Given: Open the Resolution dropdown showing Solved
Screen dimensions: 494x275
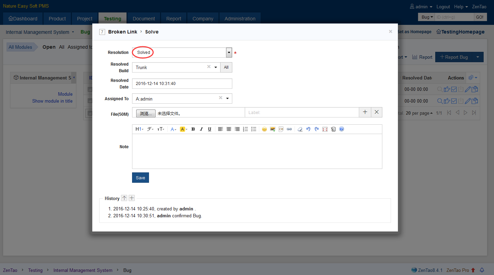Looking at the screenshot, I should tap(229, 53).
